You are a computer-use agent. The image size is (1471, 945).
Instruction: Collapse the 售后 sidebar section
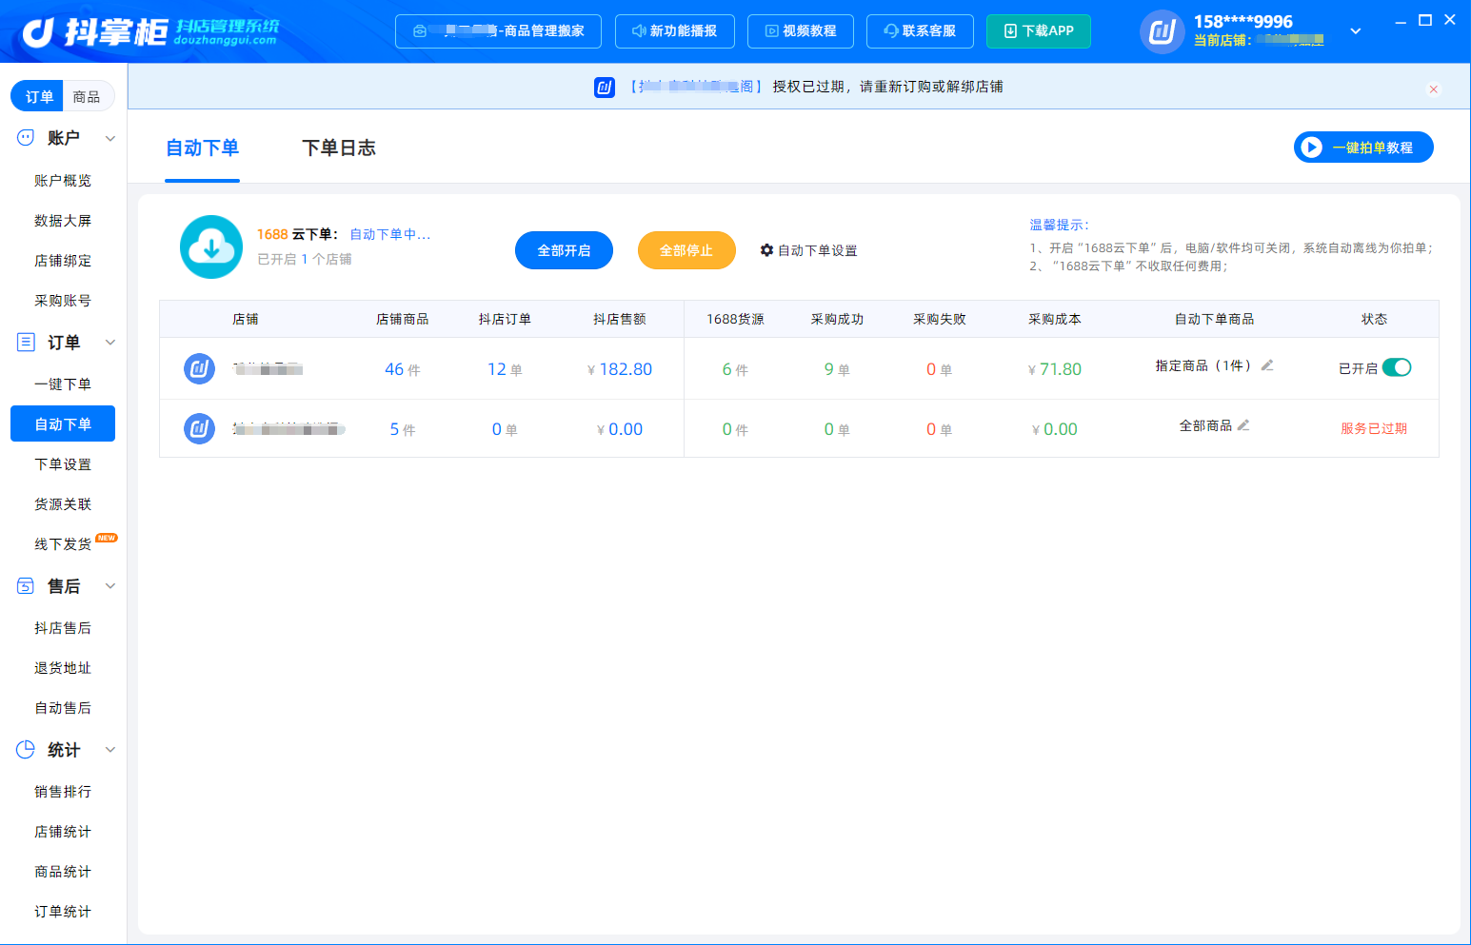tap(110, 586)
